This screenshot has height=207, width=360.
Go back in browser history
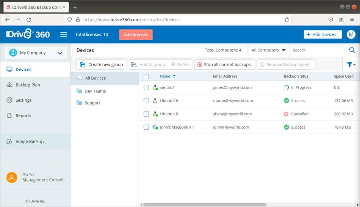click(x=7, y=20)
